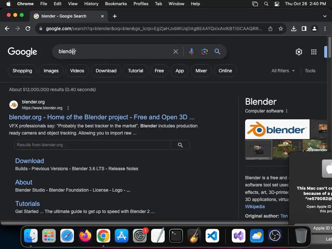
Task: Apply the Tutorial search chip
Action: (136, 71)
